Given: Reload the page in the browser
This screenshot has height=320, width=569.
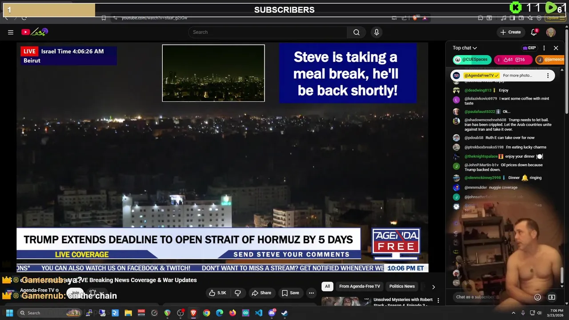Looking at the screenshot, I should coord(24,18).
